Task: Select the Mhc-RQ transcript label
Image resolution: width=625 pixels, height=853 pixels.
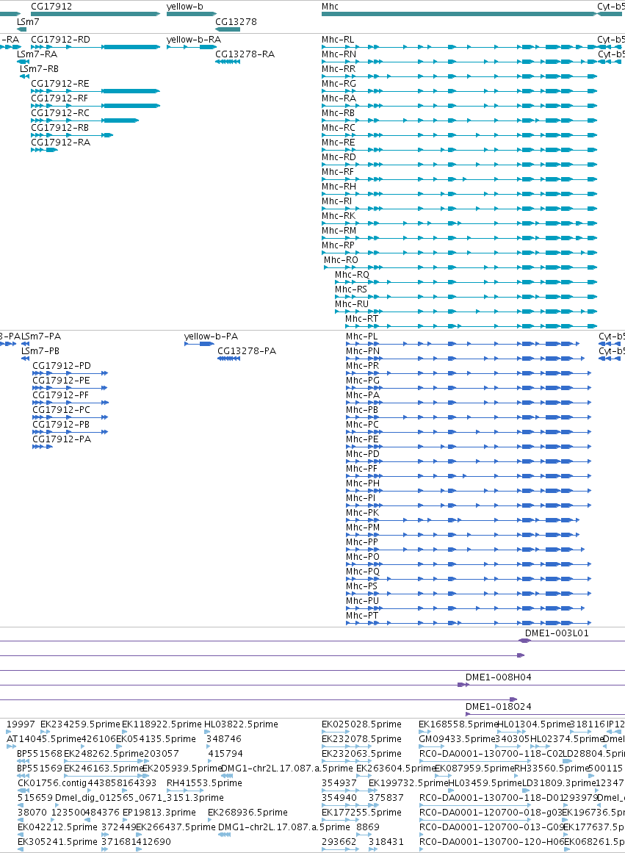Action: coord(352,275)
